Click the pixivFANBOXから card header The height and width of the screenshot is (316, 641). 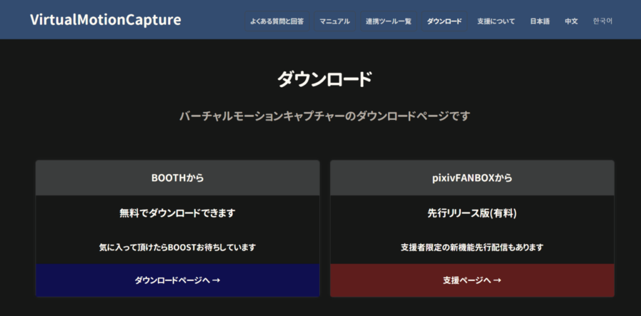[472, 178]
